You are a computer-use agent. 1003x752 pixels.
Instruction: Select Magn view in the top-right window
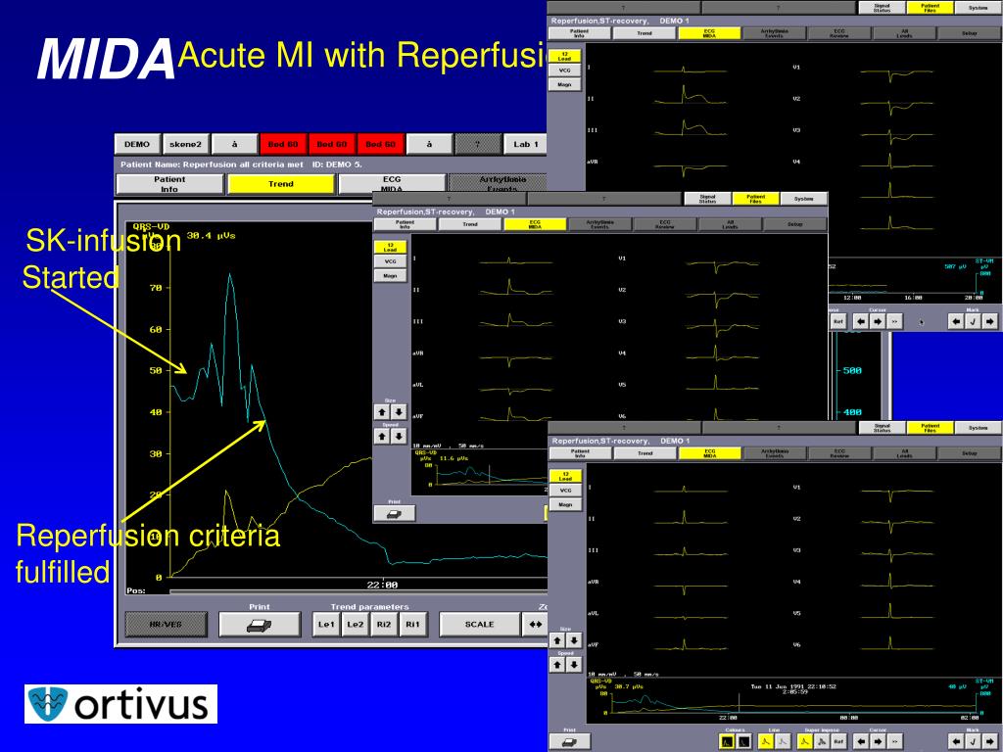[565, 84]
